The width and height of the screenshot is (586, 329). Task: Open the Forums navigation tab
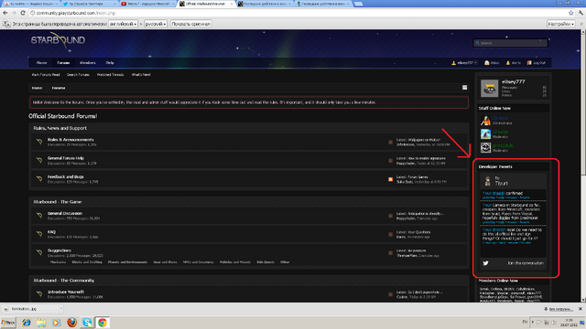pyautogui.click(x=63, y=63)
